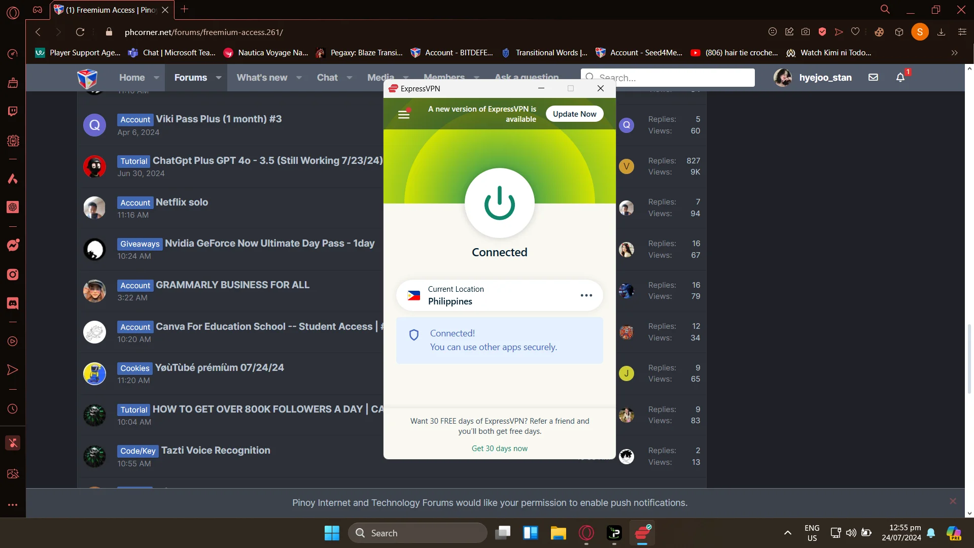Click Code/Key prefix on Tazti thread
Viewport: 974px width, 548px height.
(x=138, y=451)
